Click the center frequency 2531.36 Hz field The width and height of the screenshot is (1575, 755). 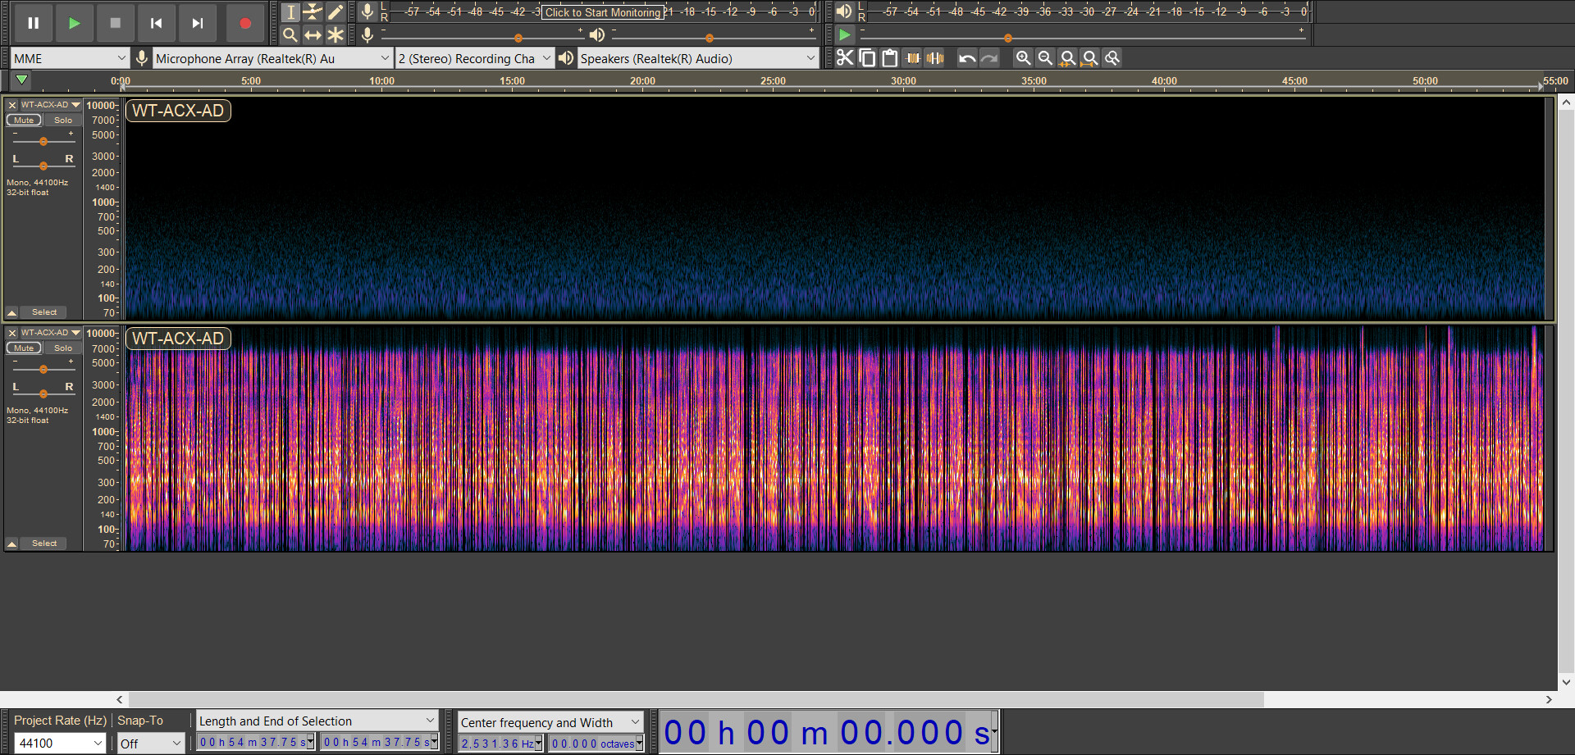click(501, 744)
